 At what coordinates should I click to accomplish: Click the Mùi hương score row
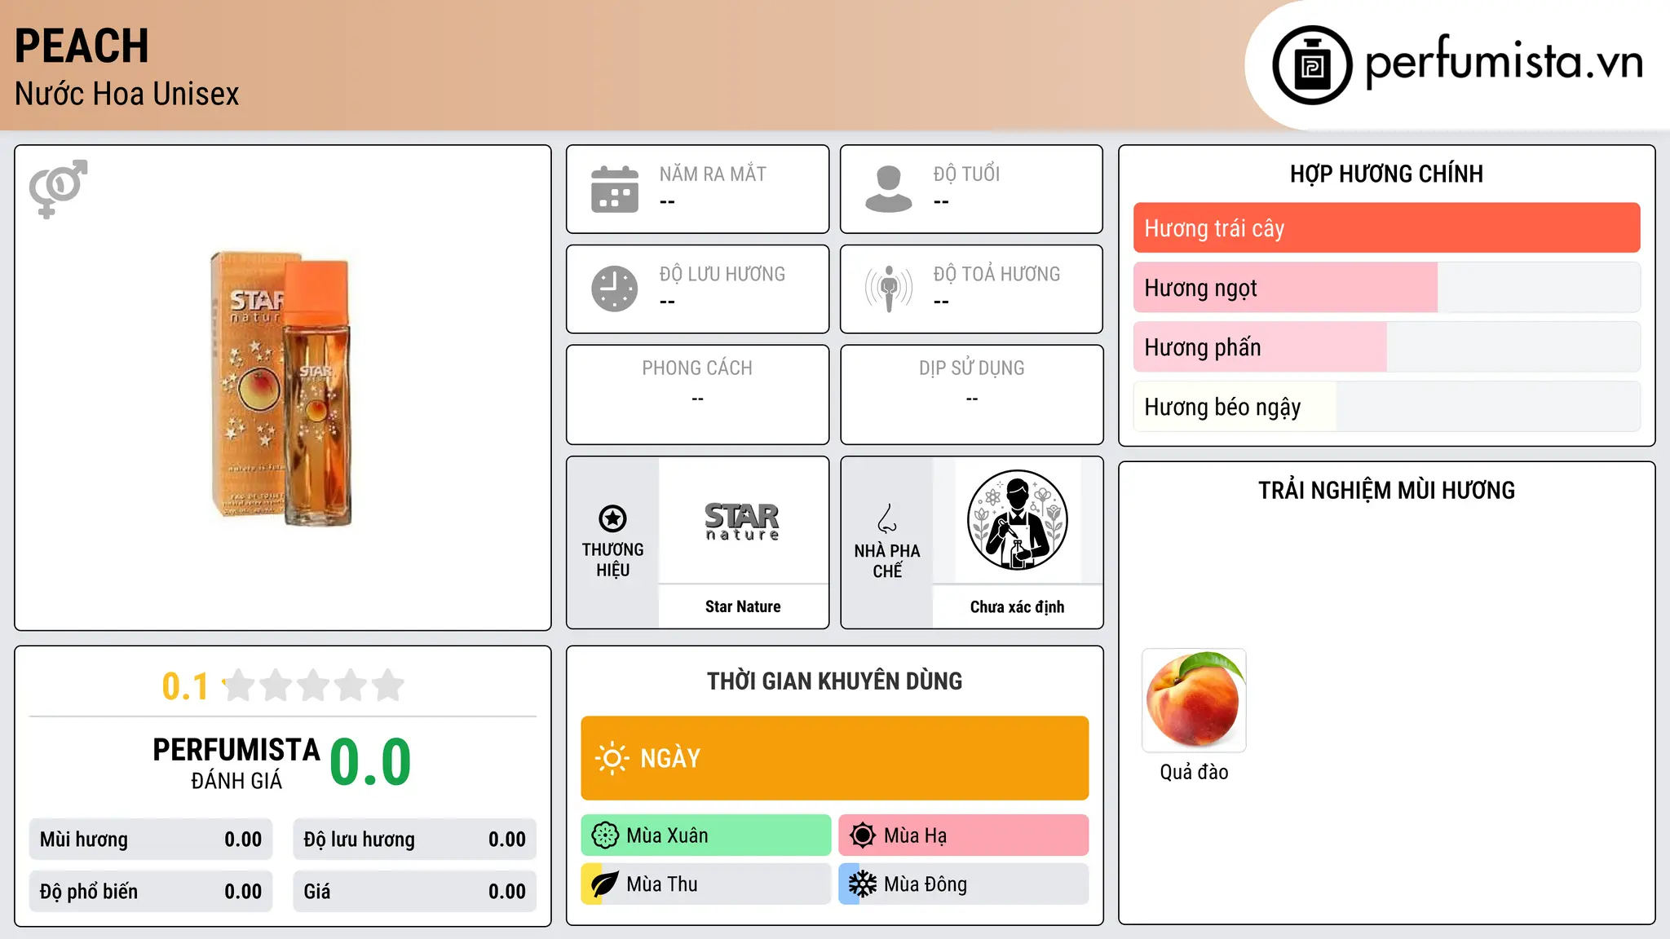pyautogui.click(x=151, y=840)
